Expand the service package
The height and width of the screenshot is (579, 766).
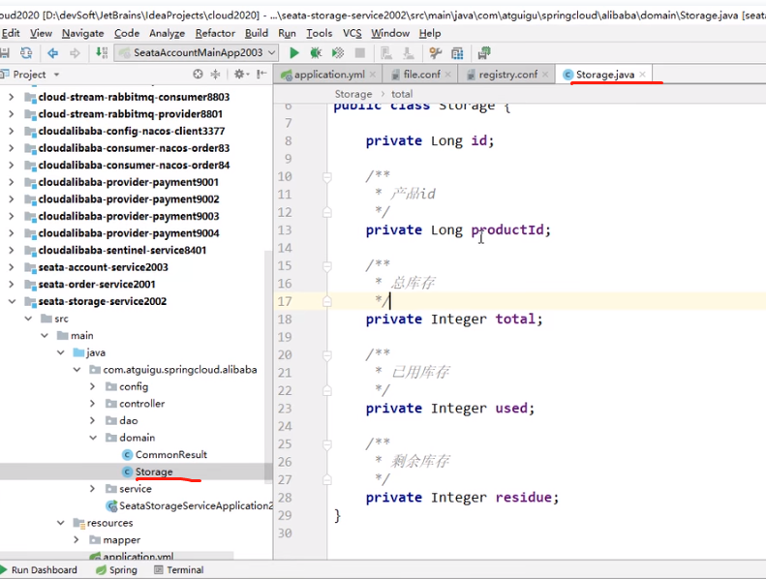click(92, 489)
